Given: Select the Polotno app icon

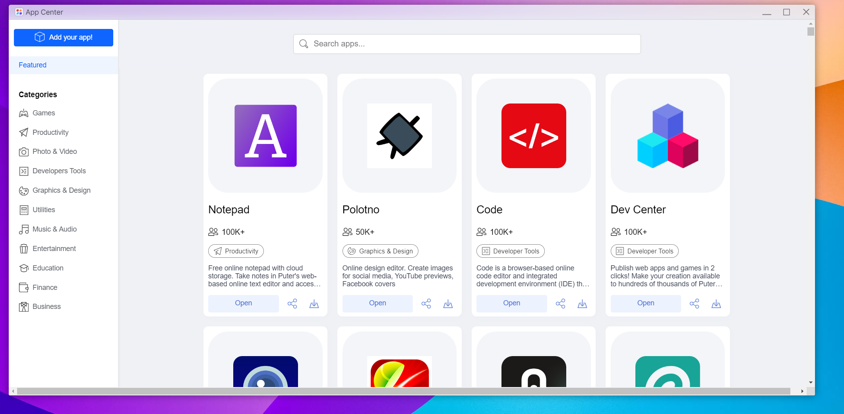Looking at the screenshot, I should point(399,136).
